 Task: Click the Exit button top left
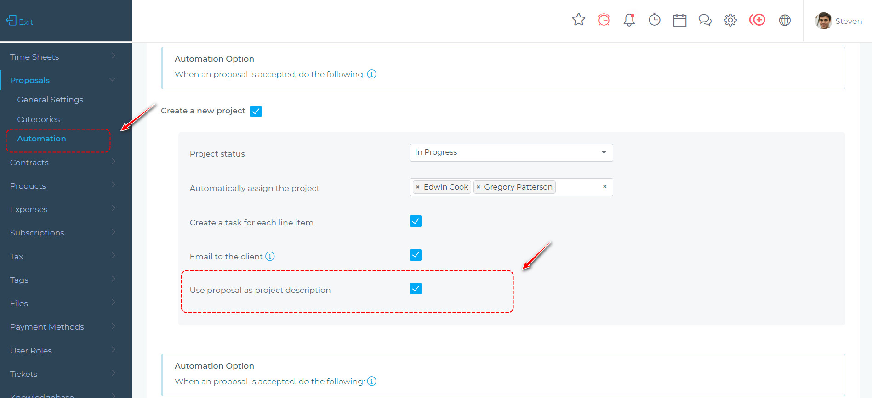point(19,21)
